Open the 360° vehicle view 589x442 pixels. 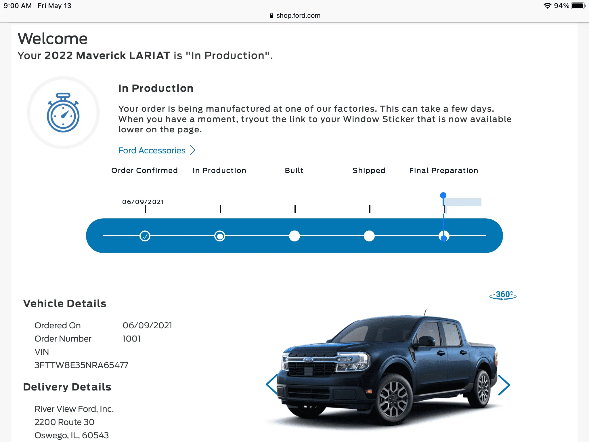click(503, 295)
